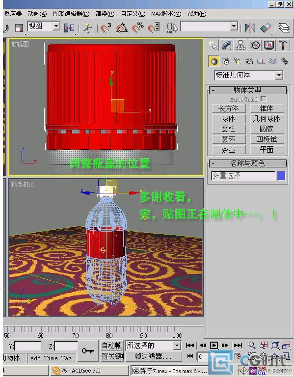
Task: Click the 球体 button
Action: point(229,118)
